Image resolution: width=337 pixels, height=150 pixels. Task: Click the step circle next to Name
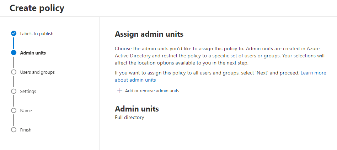(14, 110)
